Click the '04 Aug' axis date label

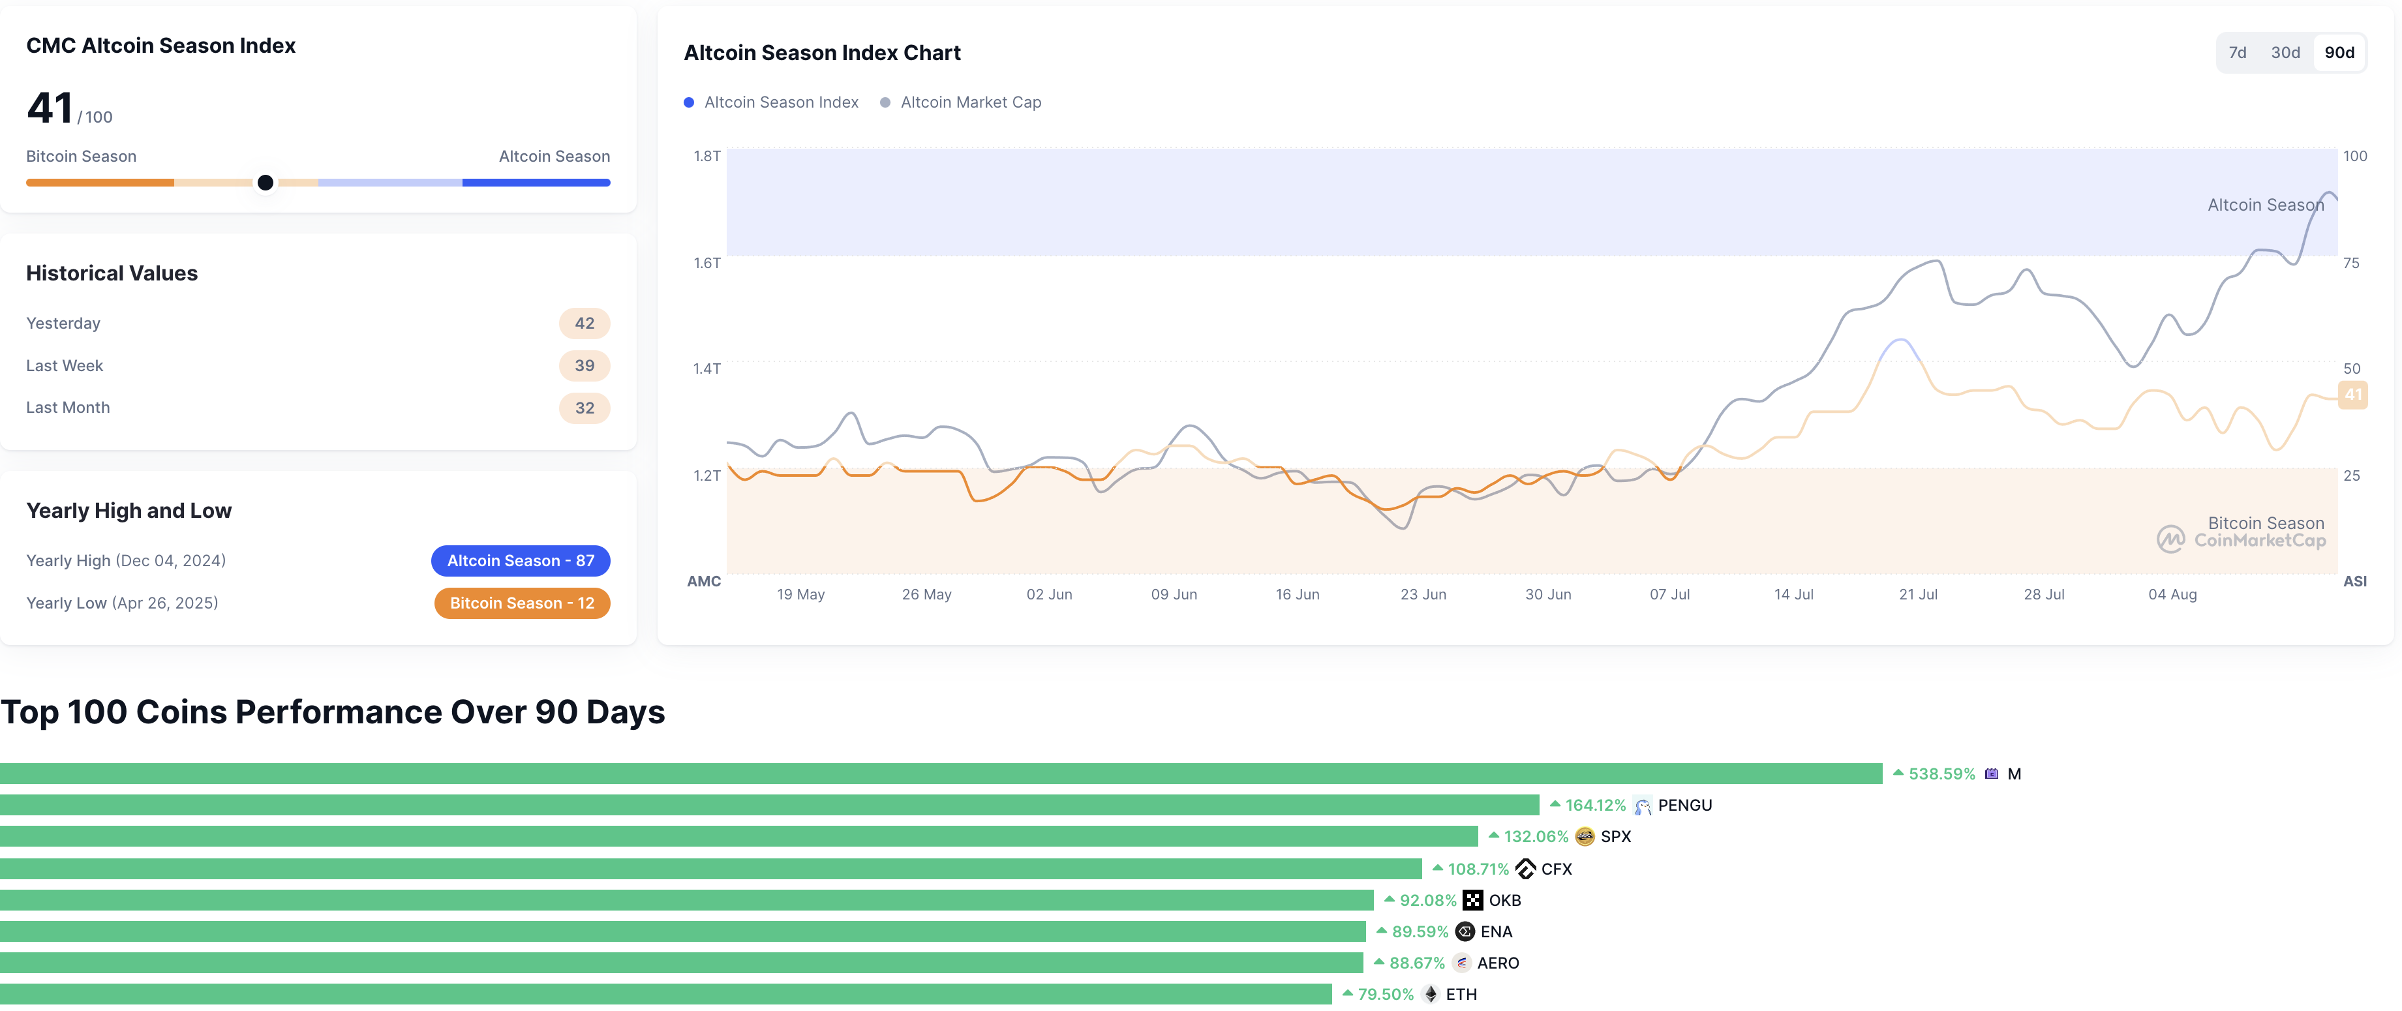[x=2172, y=595]
